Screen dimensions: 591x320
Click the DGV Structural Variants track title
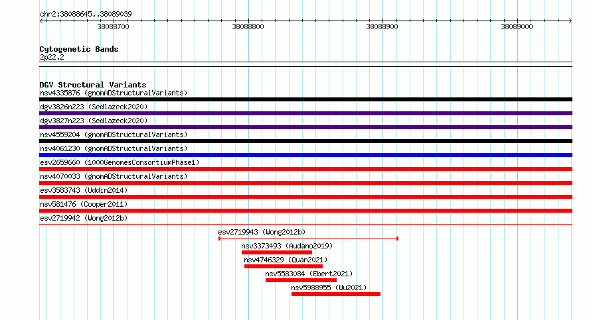tap(93, 85)
